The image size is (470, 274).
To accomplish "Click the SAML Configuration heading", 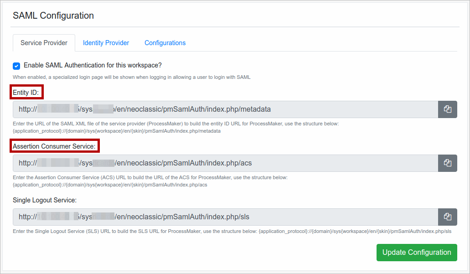I will tap(53, 16).
